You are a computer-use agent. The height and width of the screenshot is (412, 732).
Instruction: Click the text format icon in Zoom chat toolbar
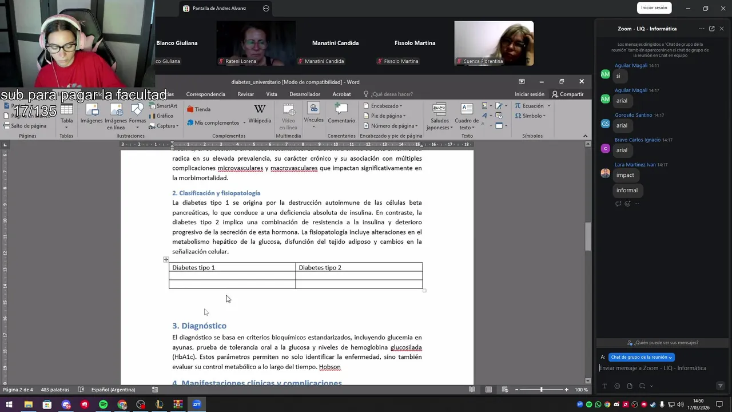pos(604,386)
